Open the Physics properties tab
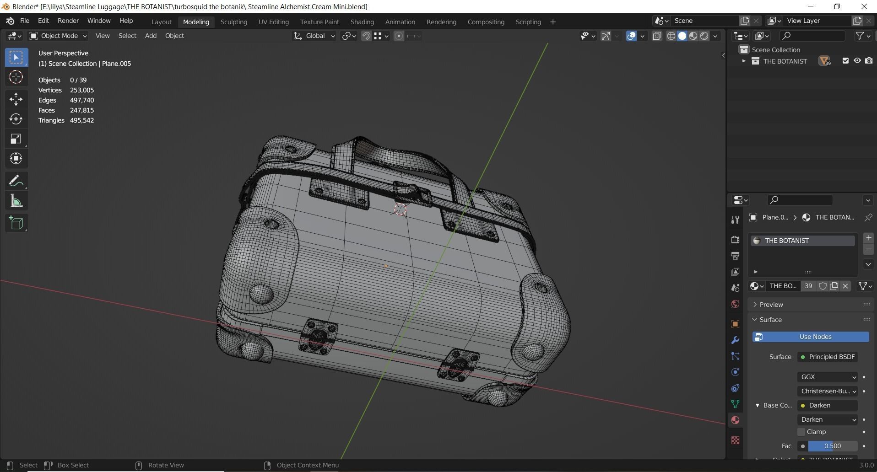Viewport: 877px width, 472px height. 735,372
